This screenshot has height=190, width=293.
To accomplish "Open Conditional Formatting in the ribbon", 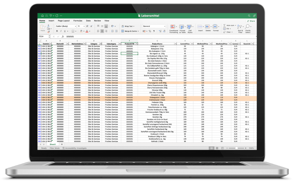I will [x=173, y=28].
